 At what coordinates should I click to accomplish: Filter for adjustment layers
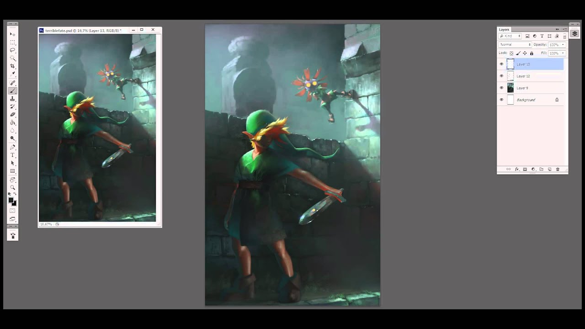point(535,36)
